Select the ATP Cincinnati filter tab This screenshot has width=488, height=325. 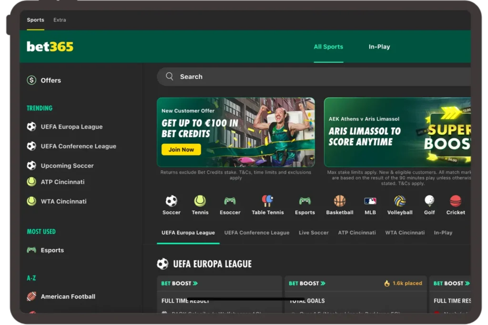click(356, 233)
